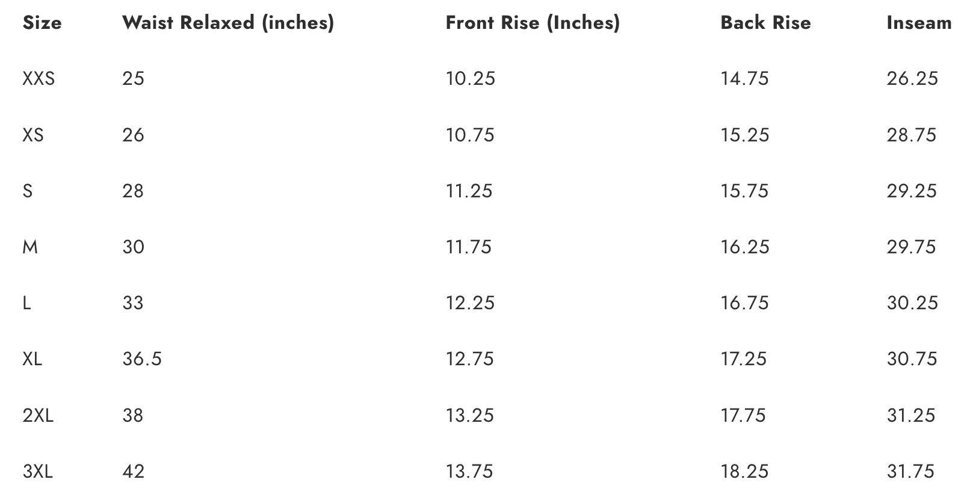Screen dimensions: 970x503
Task: Click inseam value 26.25
Action: tap(912, 79)
